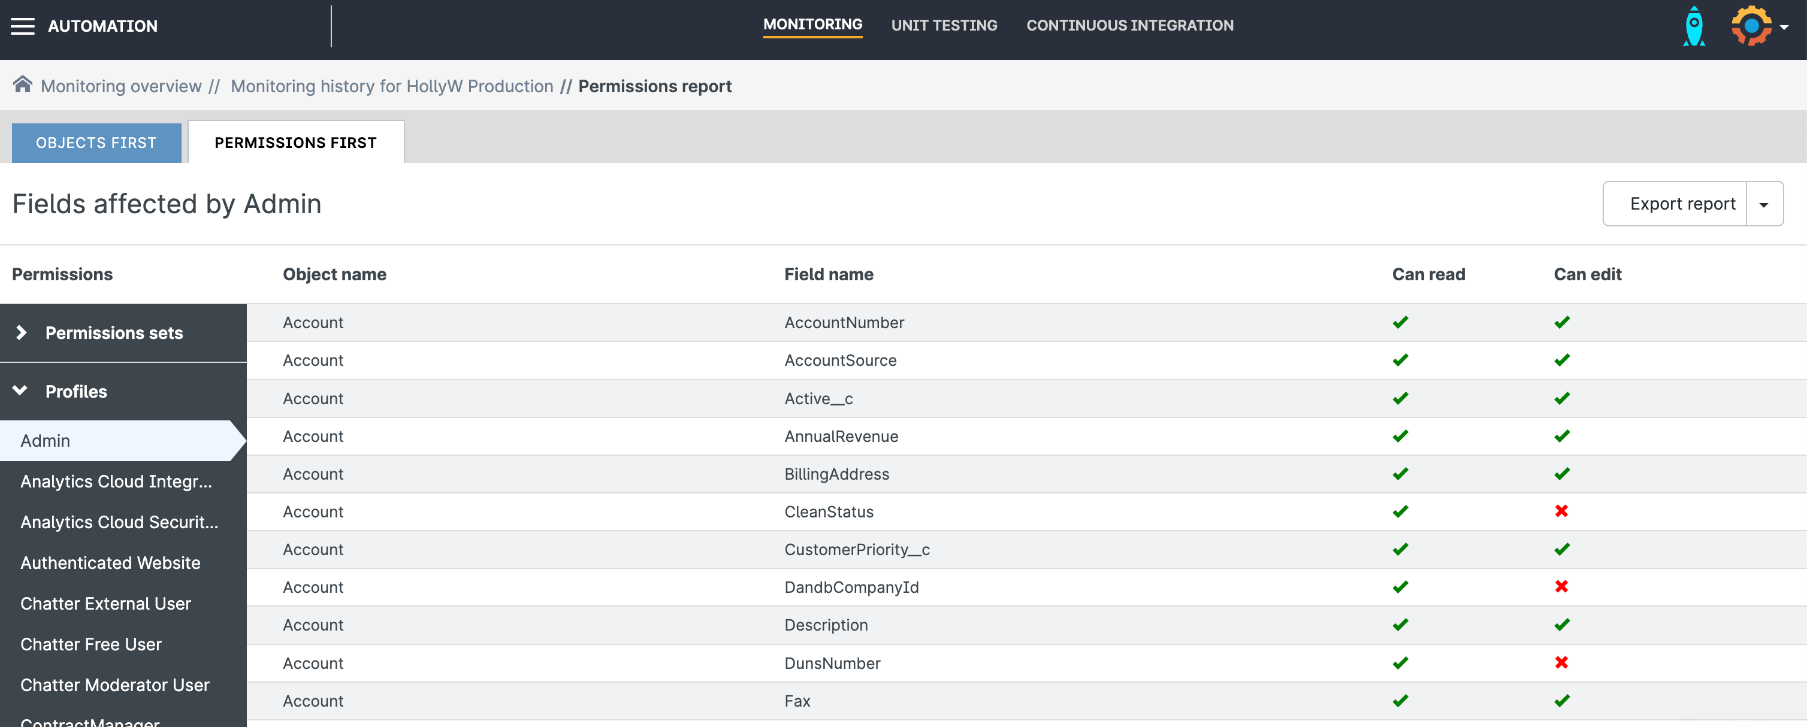Switch to the Objects First tab
1807x727 pixels.
[x=96, y=143]
